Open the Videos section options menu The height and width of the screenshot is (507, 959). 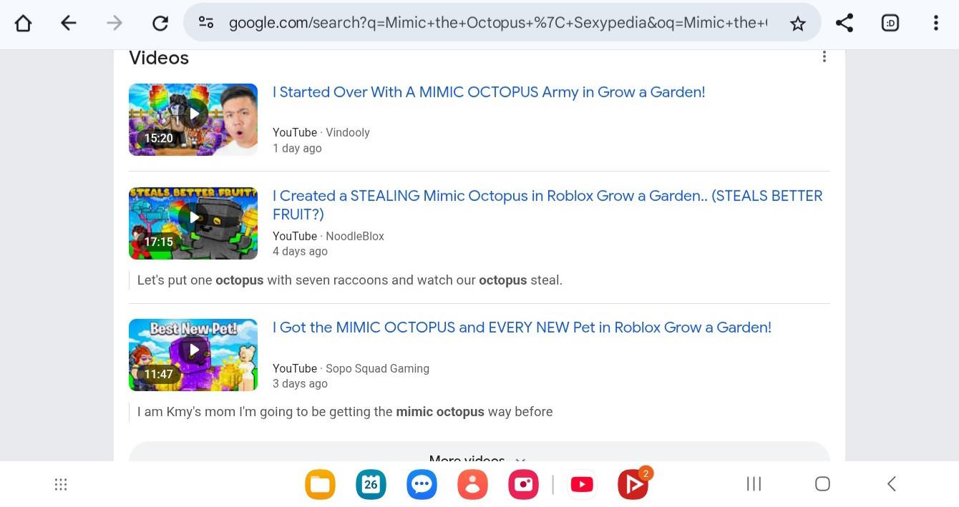click(824, 56)
